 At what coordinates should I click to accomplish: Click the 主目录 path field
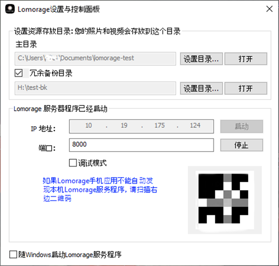tap(95, 59)
